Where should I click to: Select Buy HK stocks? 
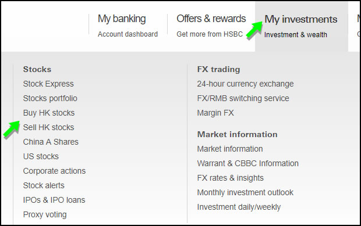49,113
